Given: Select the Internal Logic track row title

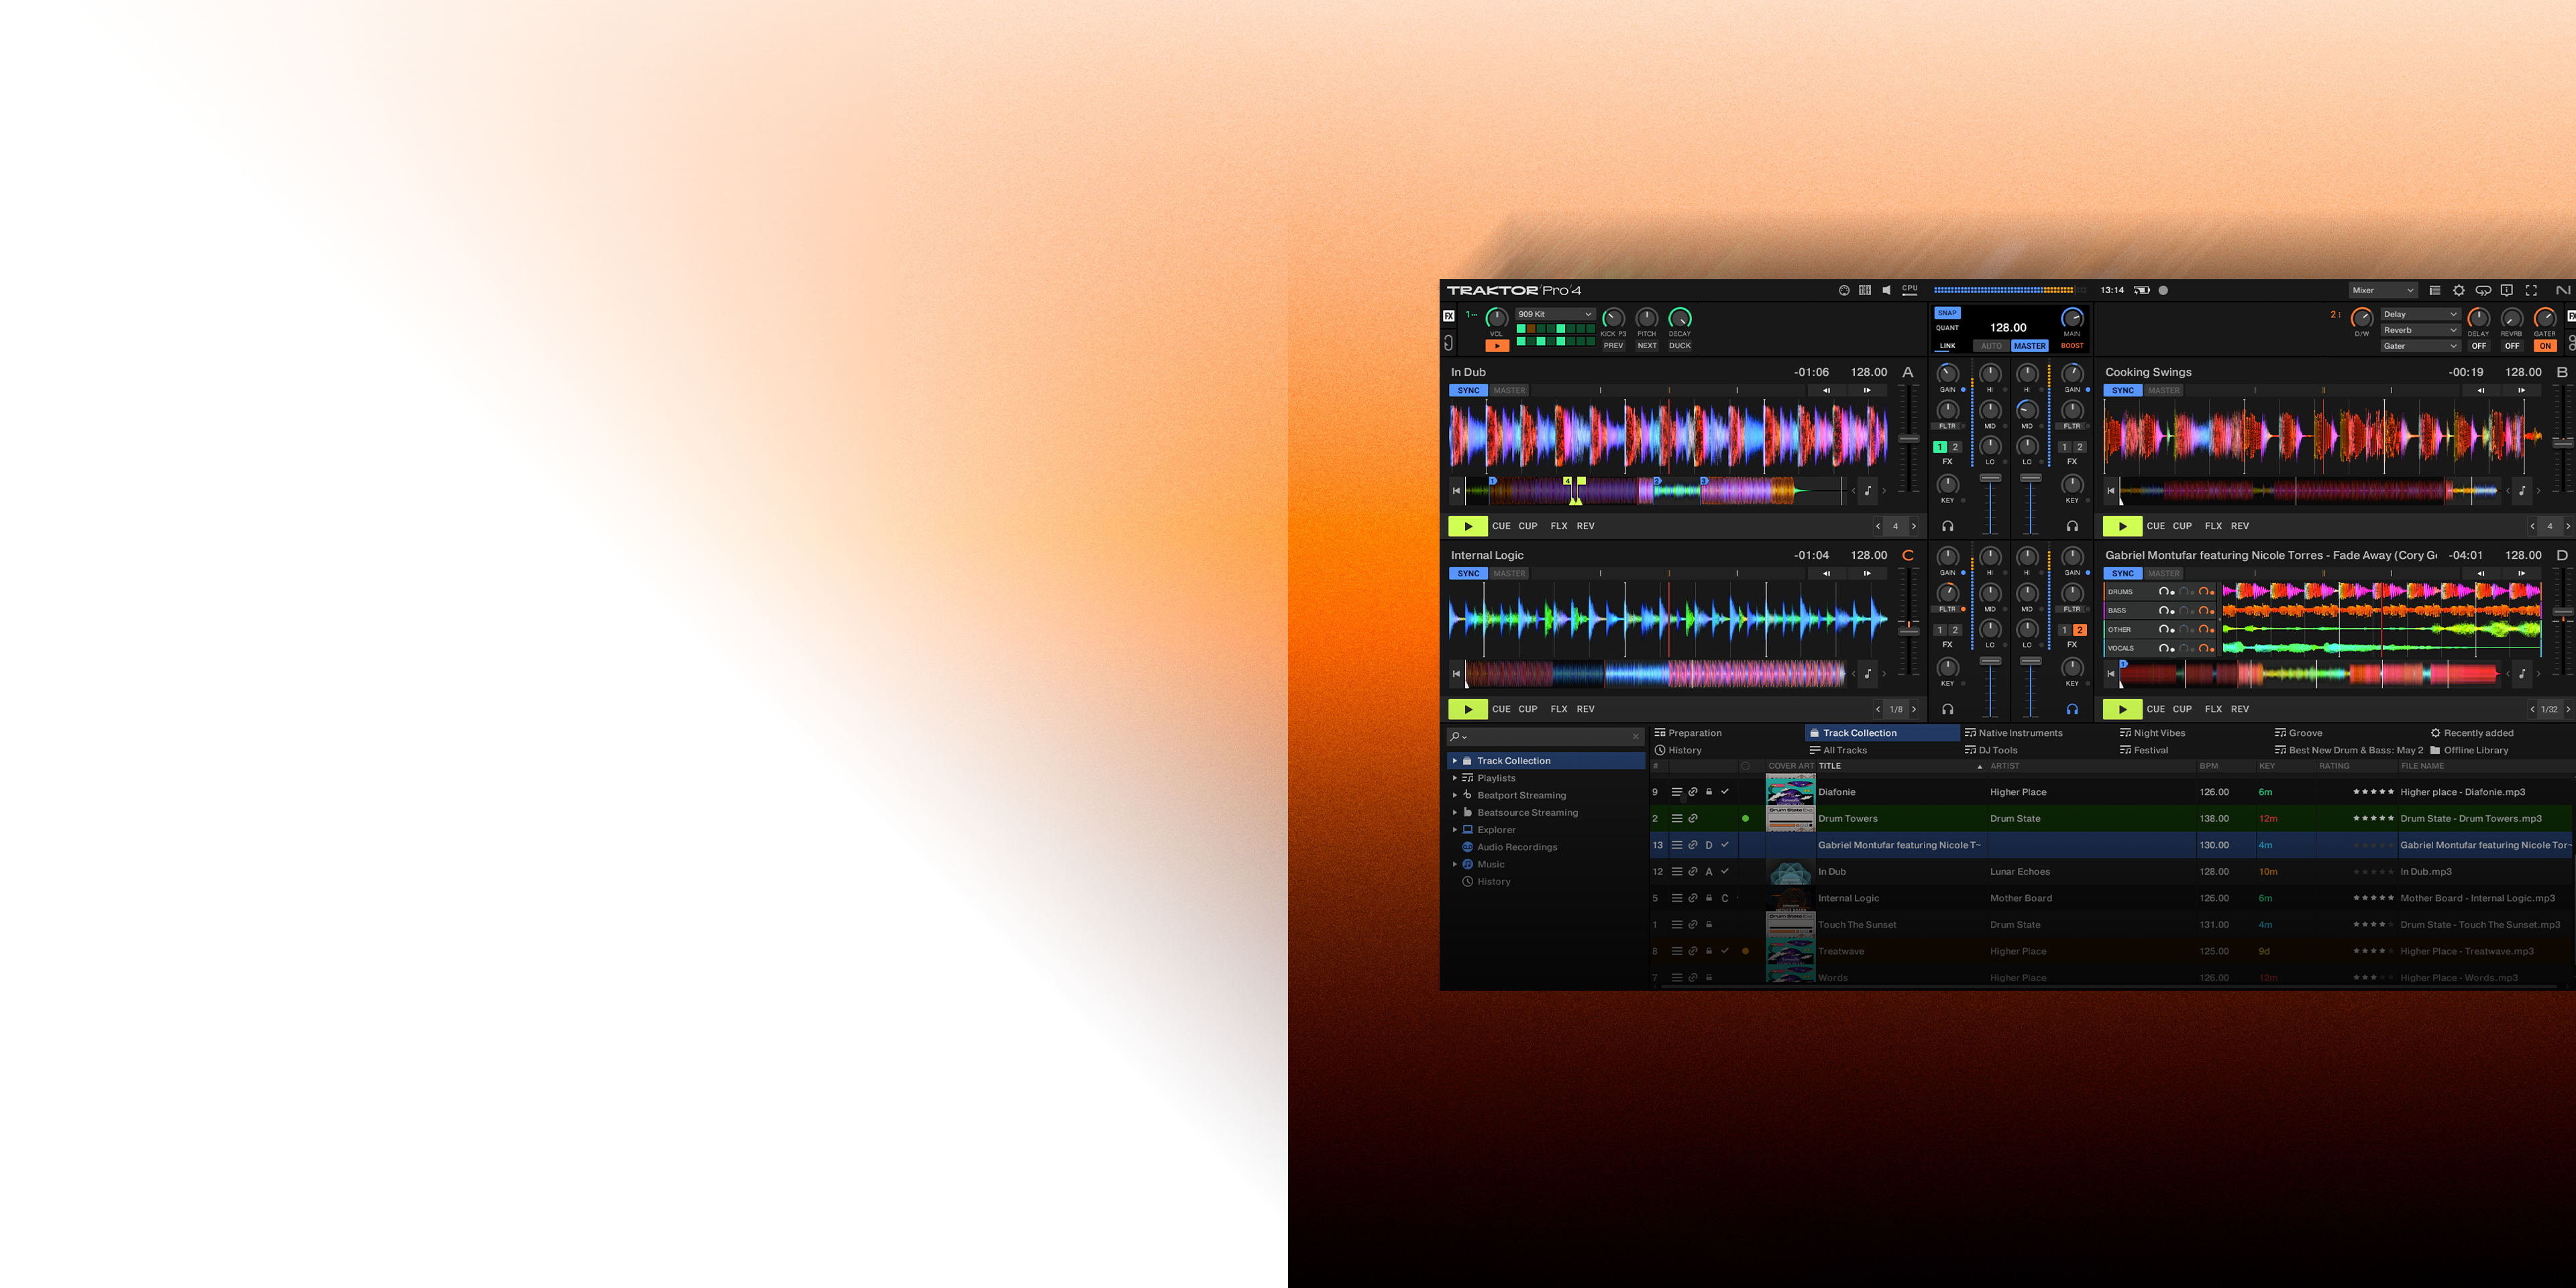Looking at the screenshot, I should 1848,898.
